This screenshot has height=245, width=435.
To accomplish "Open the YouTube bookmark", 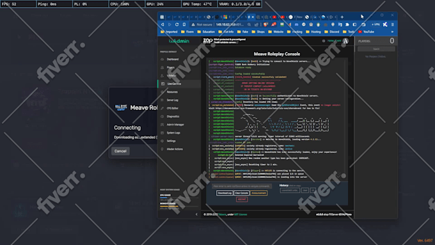I will 367,31.
